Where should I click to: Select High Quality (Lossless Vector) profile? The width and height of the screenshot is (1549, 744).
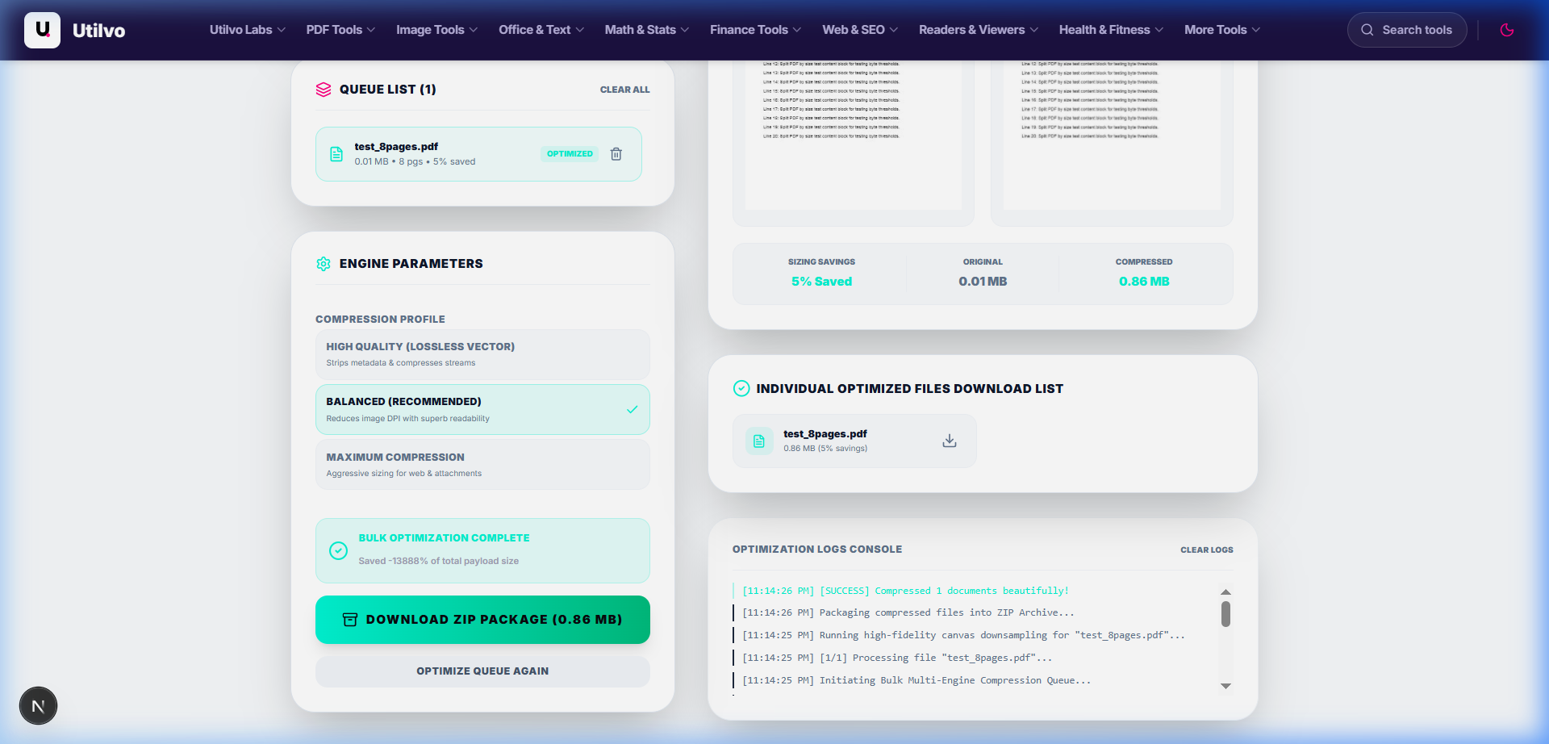pyautogui.click(x=482, y=354)
